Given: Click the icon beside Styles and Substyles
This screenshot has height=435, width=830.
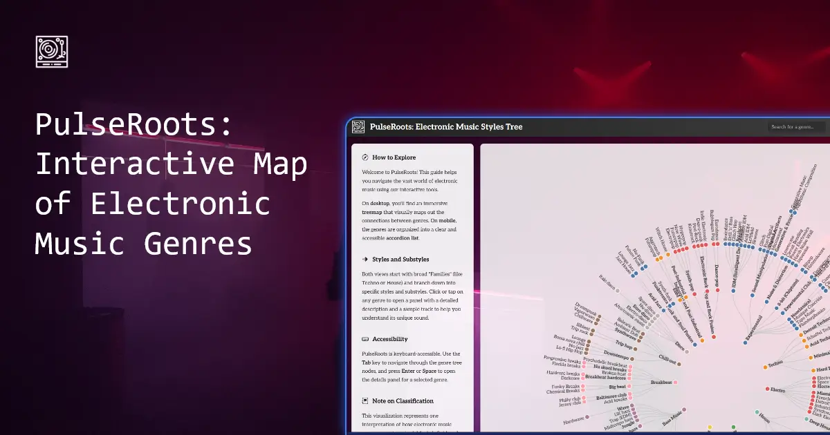Looking at the screenshot, I should click(365, 260).
